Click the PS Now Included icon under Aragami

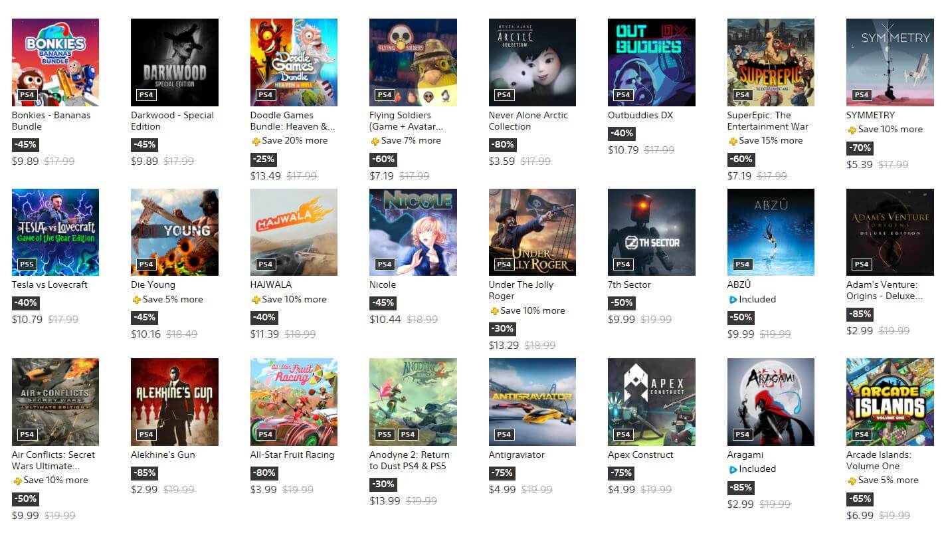click(x=733, y=469)
